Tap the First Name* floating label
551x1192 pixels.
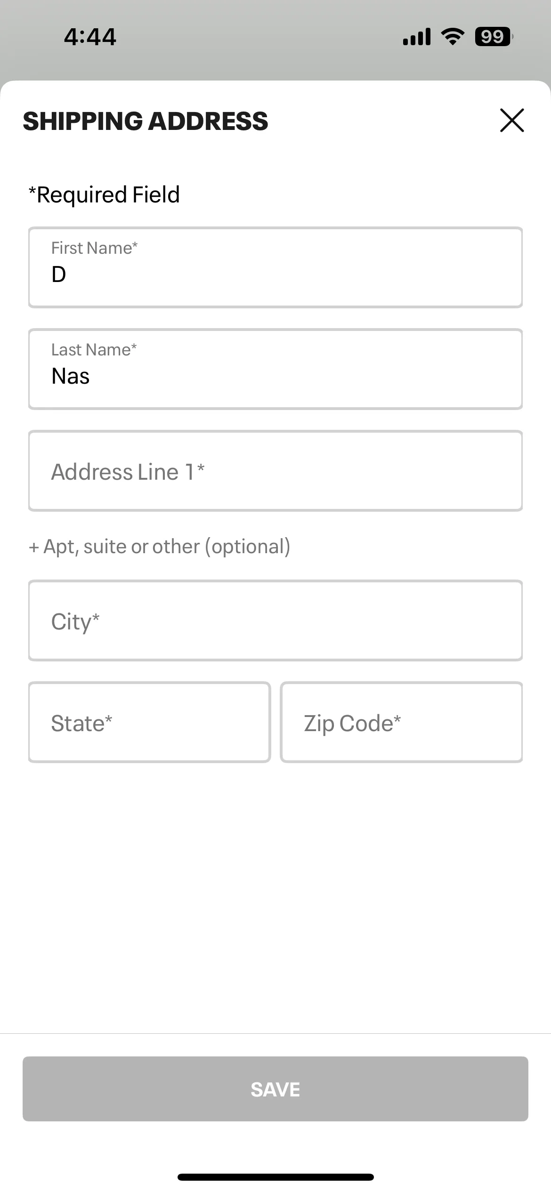[94, 248]
